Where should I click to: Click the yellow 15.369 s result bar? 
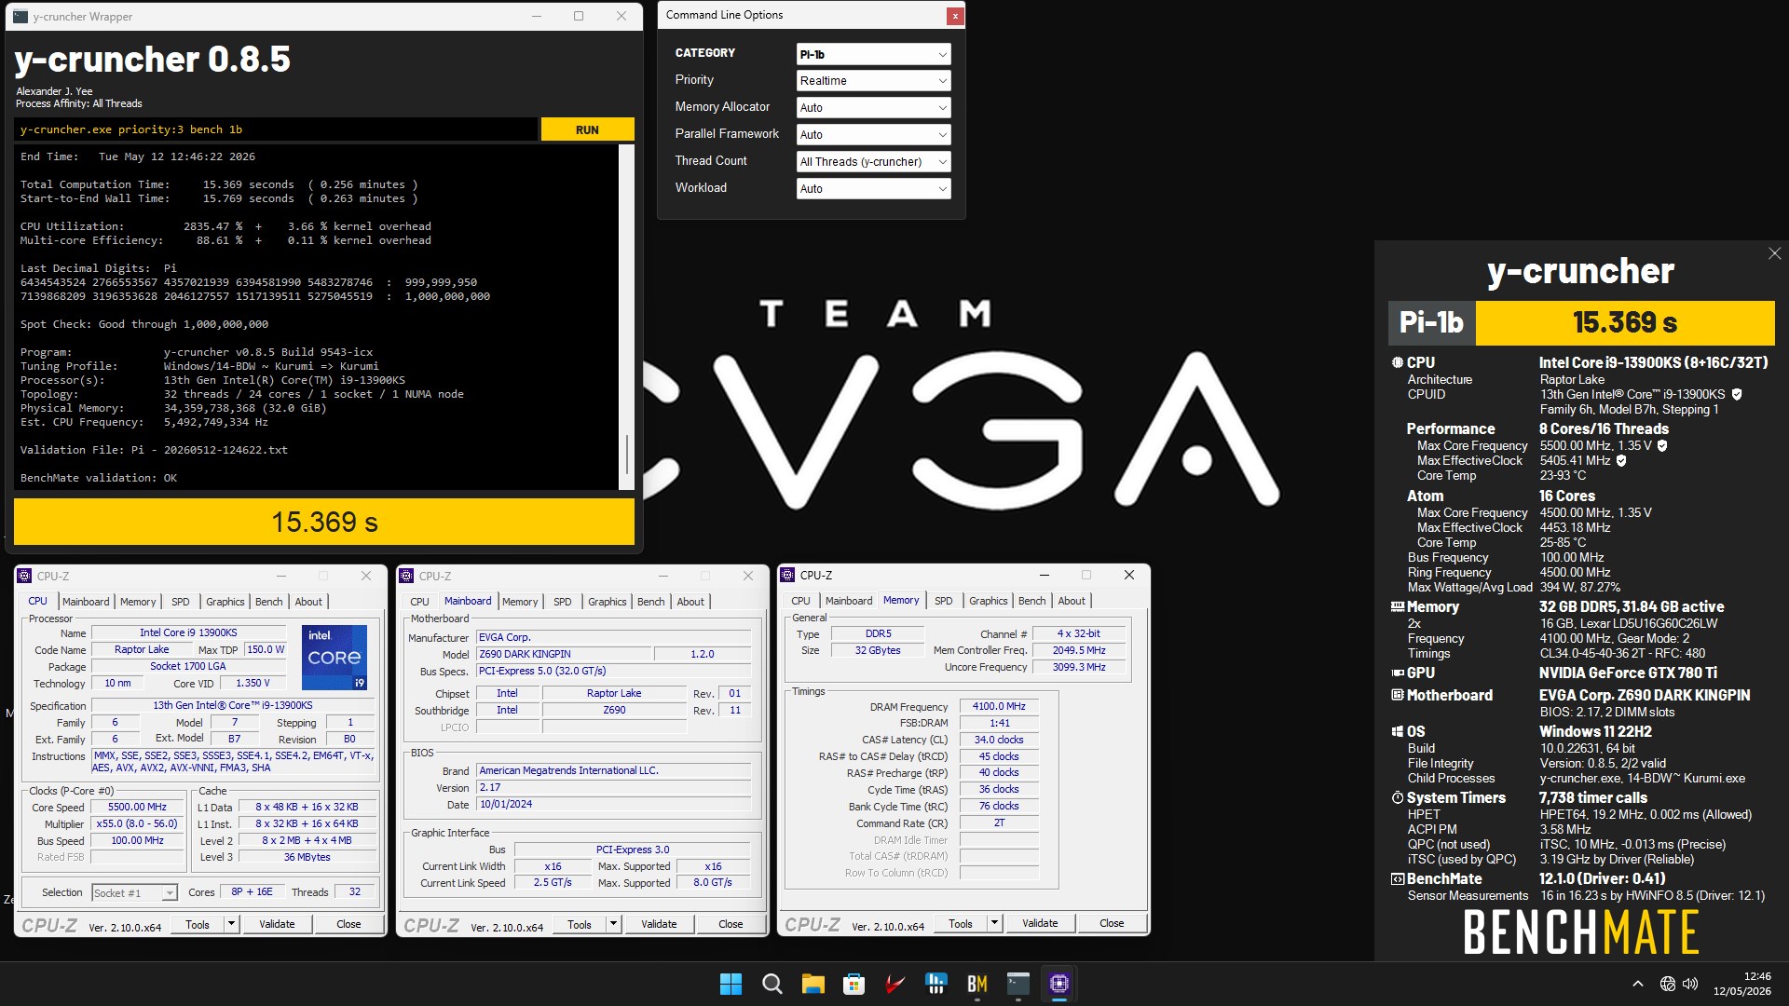(324, 522)
